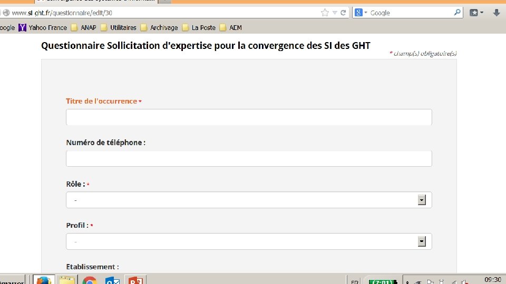Open the bookmarks menu button
Screen dimensions: 506x284
tap(476, 13)
